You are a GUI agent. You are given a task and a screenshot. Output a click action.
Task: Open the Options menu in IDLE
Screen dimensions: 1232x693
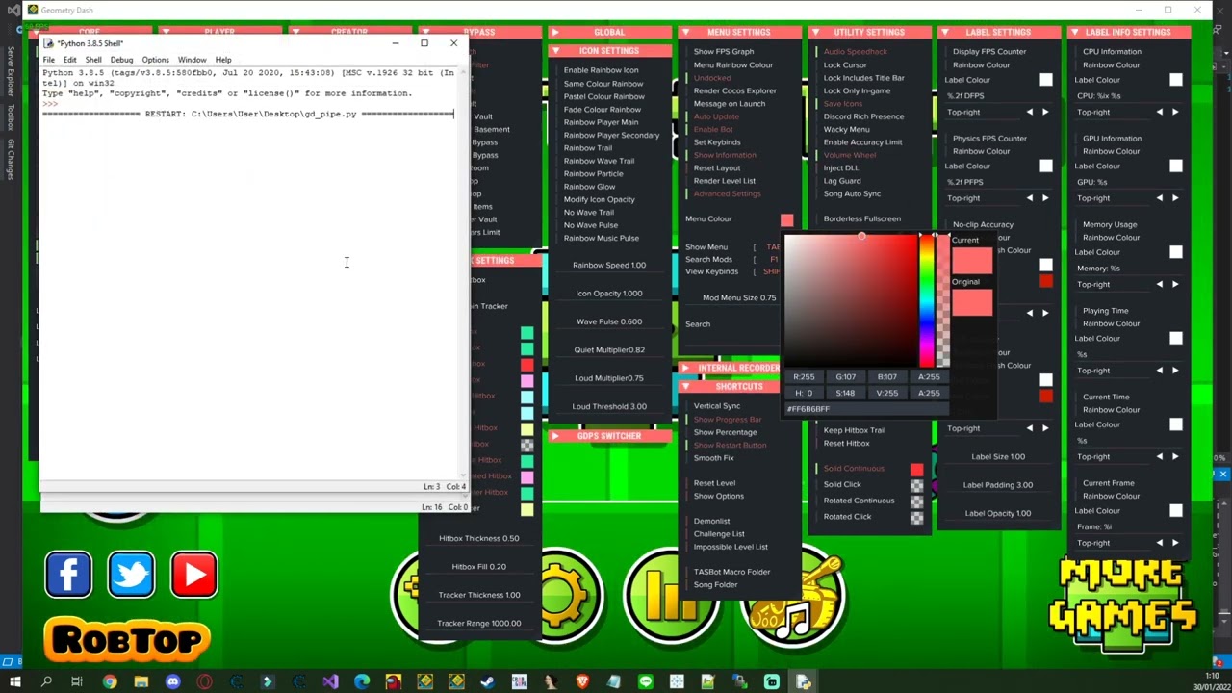point(155,60)
